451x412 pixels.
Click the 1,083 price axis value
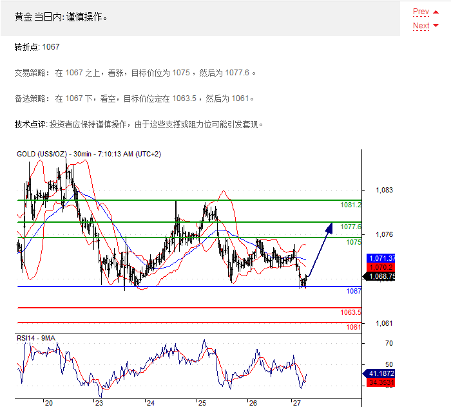pos(384,190)
